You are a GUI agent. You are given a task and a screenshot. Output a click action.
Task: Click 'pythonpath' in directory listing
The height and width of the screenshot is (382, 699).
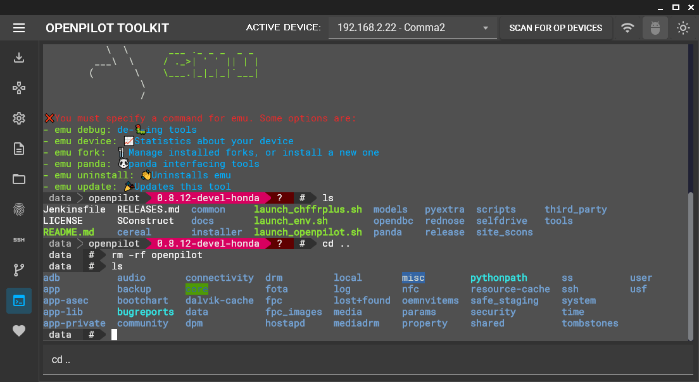click(499, 278)
